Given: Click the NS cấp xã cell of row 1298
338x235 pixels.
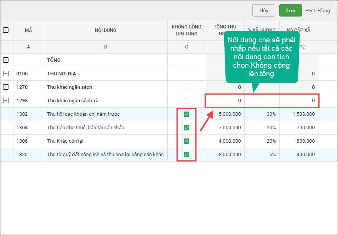Looking at the screenshot, I should [x=299, y=101].
